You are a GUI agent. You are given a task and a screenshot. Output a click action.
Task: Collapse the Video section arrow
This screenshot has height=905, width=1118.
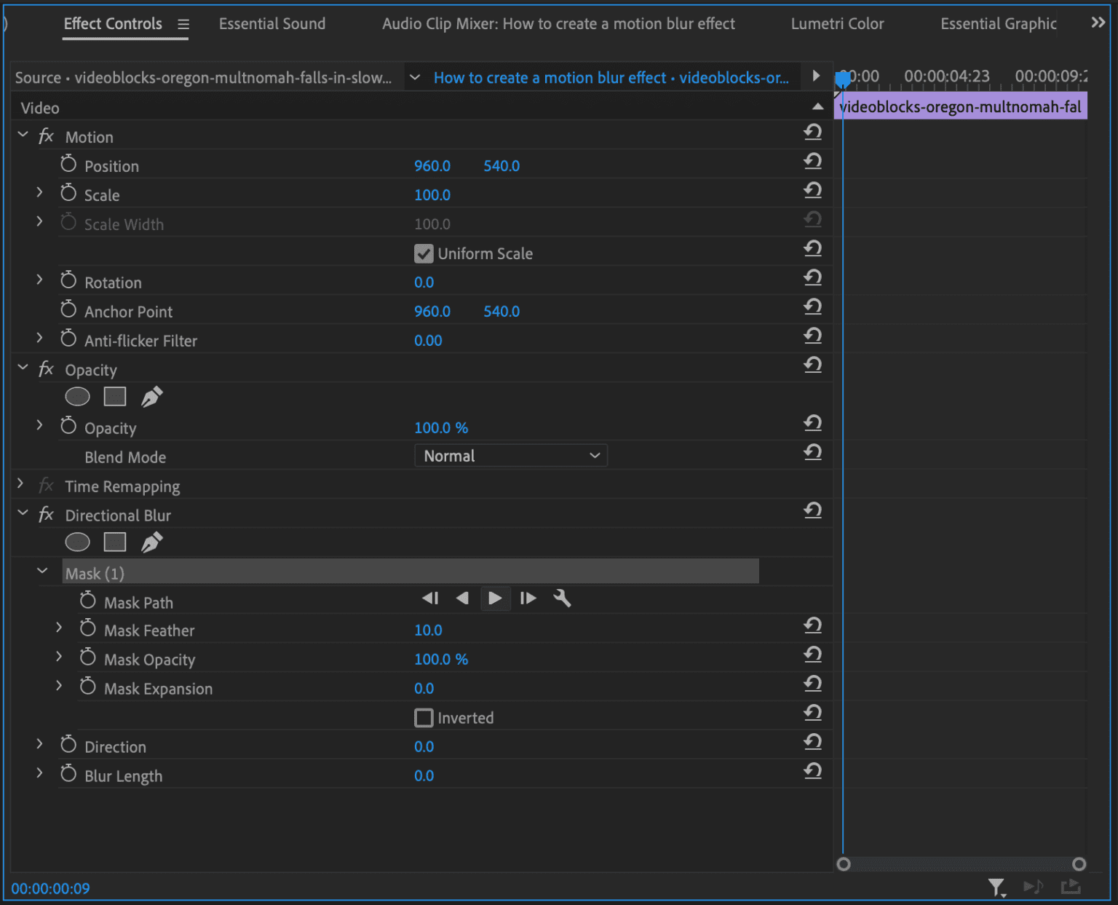point(818,107)
